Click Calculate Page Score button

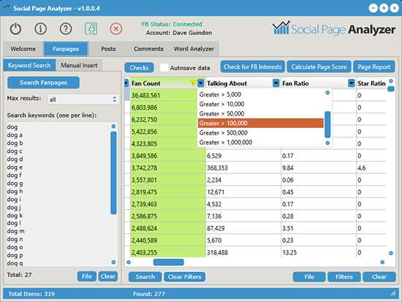pyautogui.click(x=319, y=67)
